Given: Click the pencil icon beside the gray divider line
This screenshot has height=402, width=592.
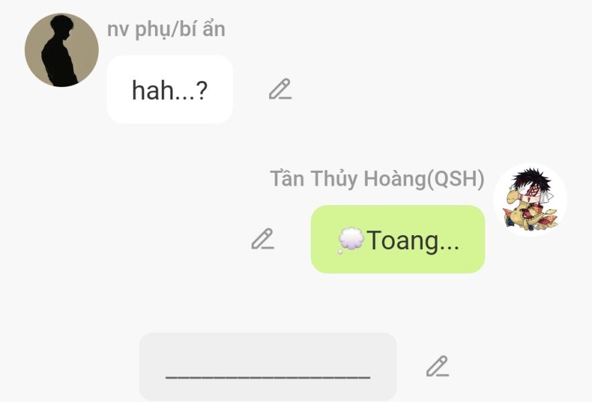Looking at the screenshot, I should [438, 366].
